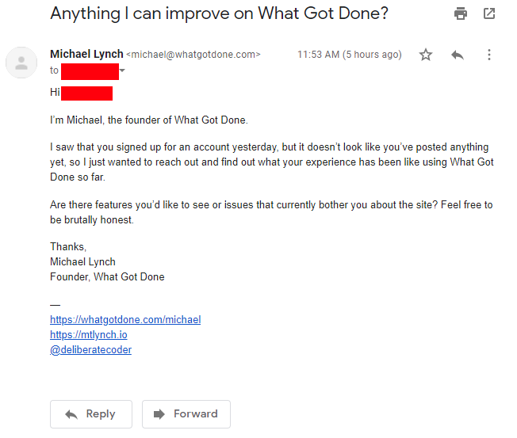The image size is (517, 438).
Task: Click the reply arrow icon in header
Action: (458, 55)
